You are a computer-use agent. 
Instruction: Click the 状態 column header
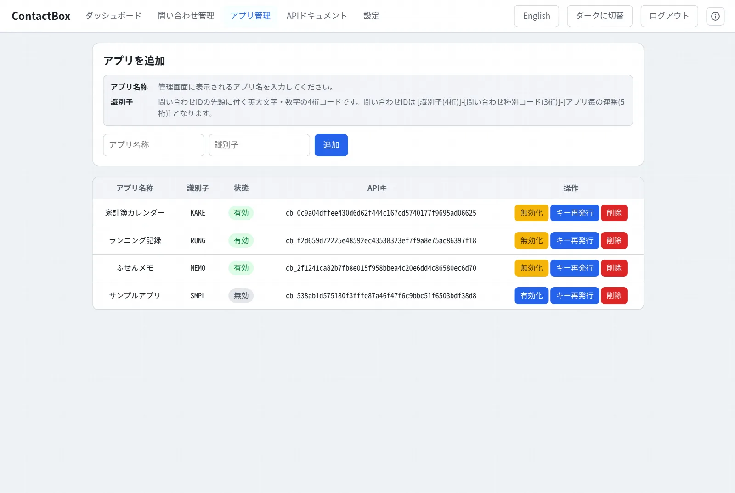[x=241, y=188]
